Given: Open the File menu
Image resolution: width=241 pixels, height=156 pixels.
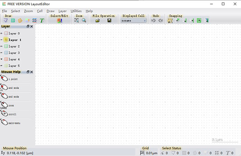Looking at the screenshot, I should [4, 11].
